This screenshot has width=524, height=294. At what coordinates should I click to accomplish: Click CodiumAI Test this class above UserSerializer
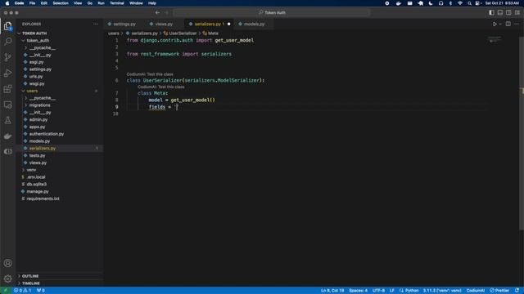(x=150, y=74)
